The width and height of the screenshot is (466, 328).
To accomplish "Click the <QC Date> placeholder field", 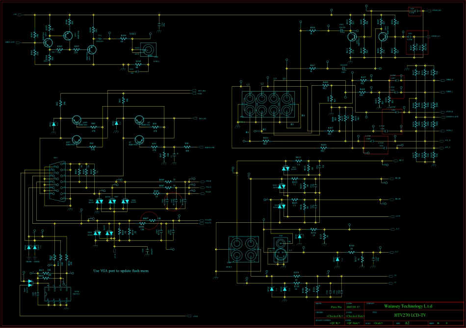I will point(353,324).
